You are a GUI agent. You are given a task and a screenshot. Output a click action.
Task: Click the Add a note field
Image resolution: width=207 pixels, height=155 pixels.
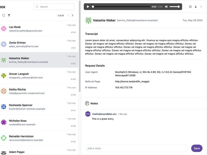point(137,148)
